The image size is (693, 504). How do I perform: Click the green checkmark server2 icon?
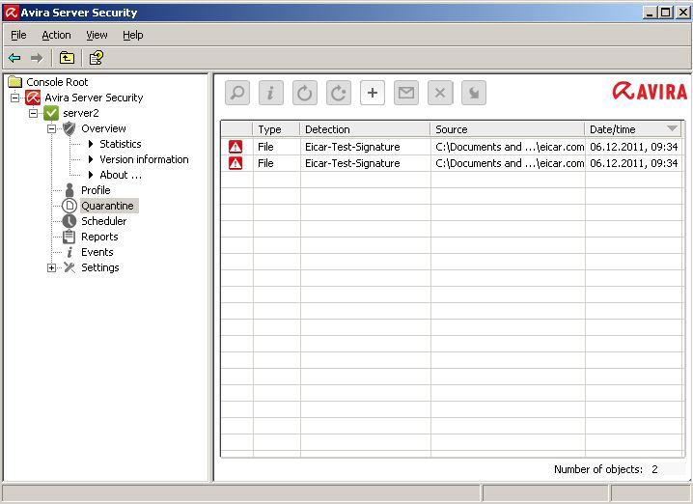point(51,113)
